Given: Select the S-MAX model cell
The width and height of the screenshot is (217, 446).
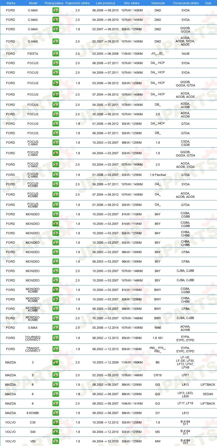Looking at the screenshot, I should (33, 328).
